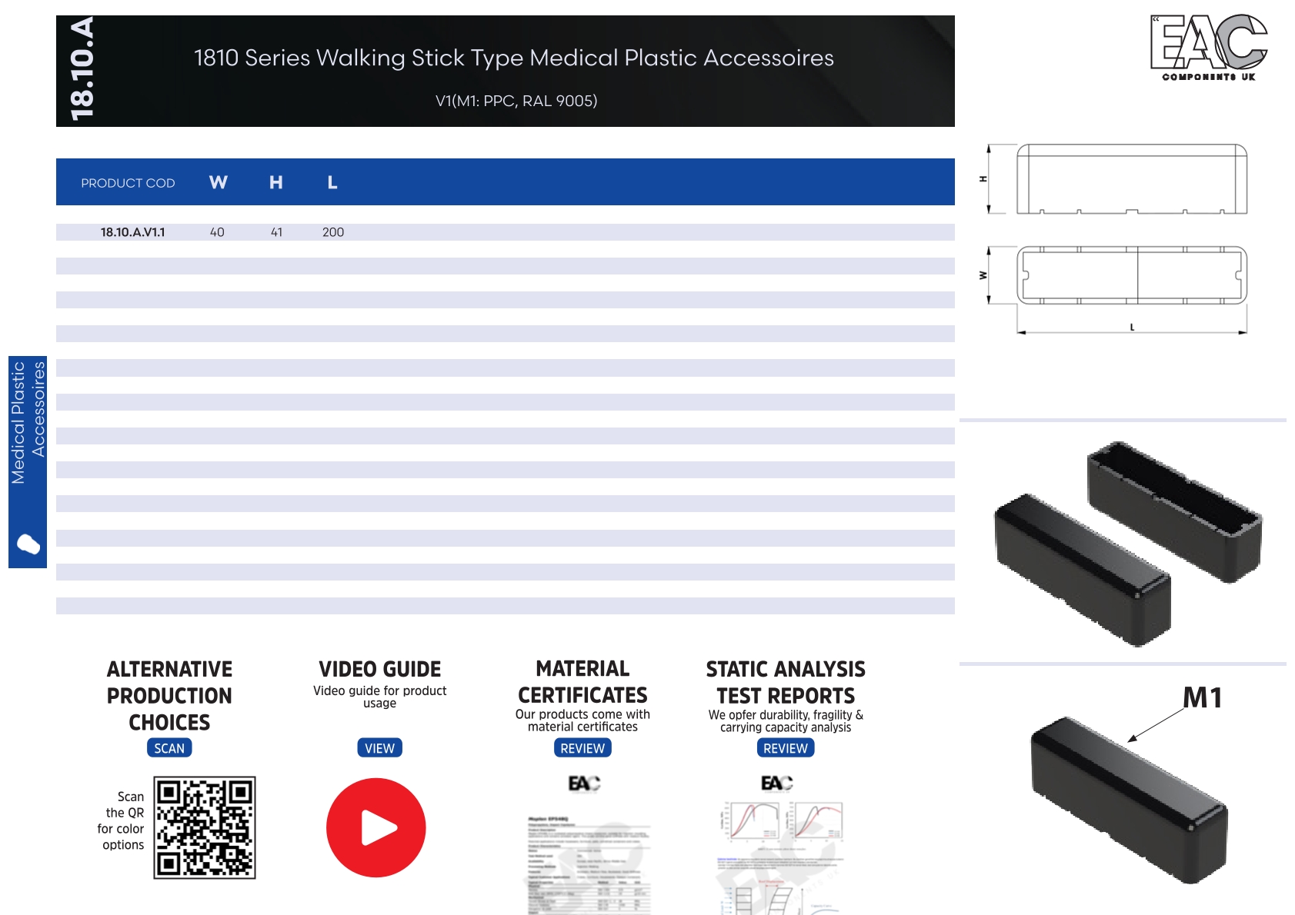Open the EAC Components UK logo
Image resolution: width=1295 pixels, height=915 pixels.
point(1209,48)
